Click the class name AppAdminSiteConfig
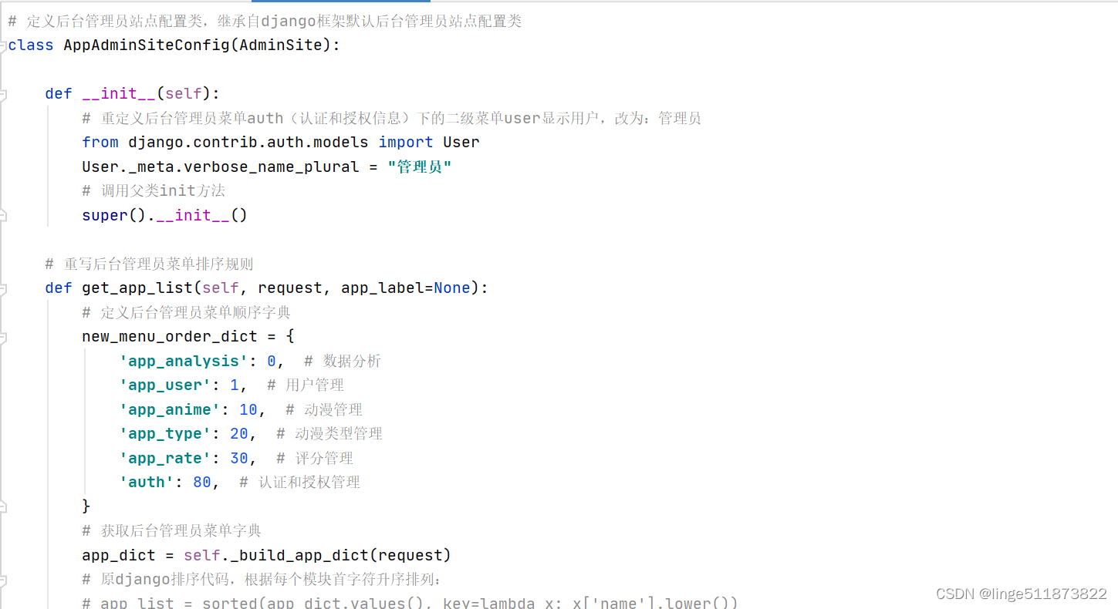This screenshot has height=609, width=1118. (147, 45)
